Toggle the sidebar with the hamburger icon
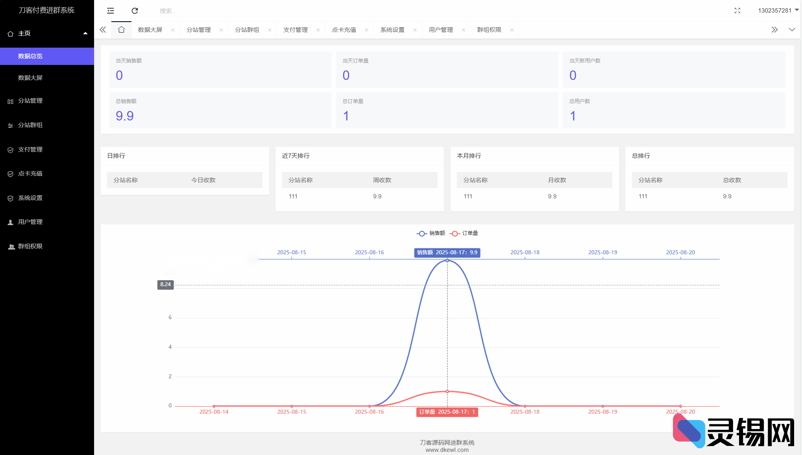The height and width of the screenshot is (455, 802). coord(110,11)
